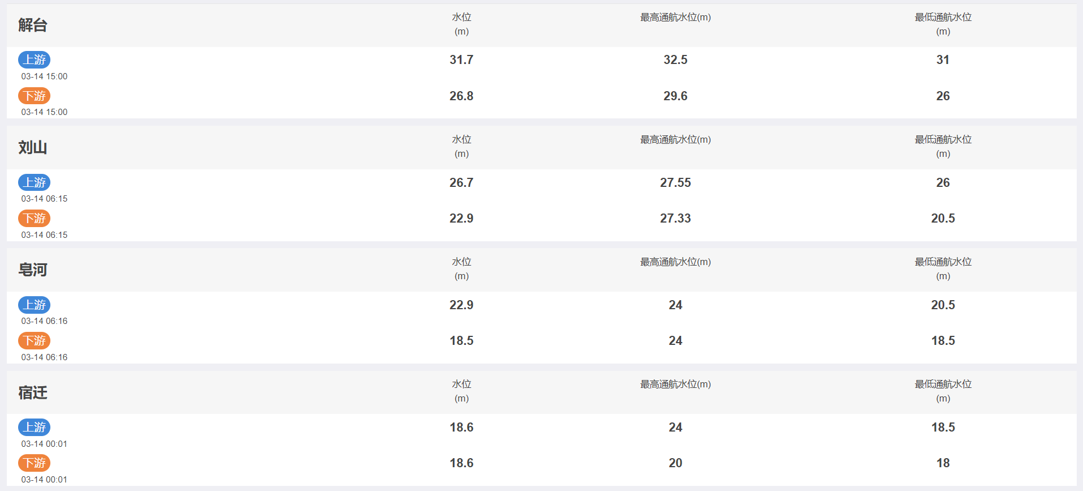Click 宿迁 downstream minimum level 18
The width and height of the screenshot is (1083, 491).
[x=943, y=463]
